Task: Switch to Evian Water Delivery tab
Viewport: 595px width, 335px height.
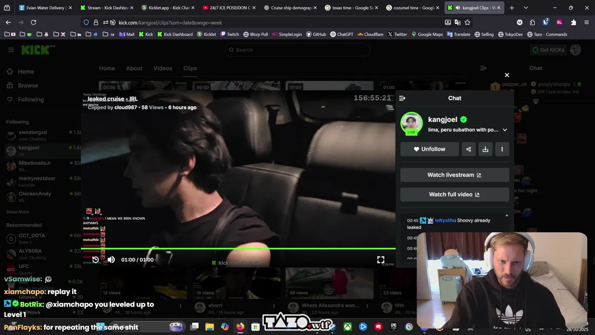Action: coord(46,8)
